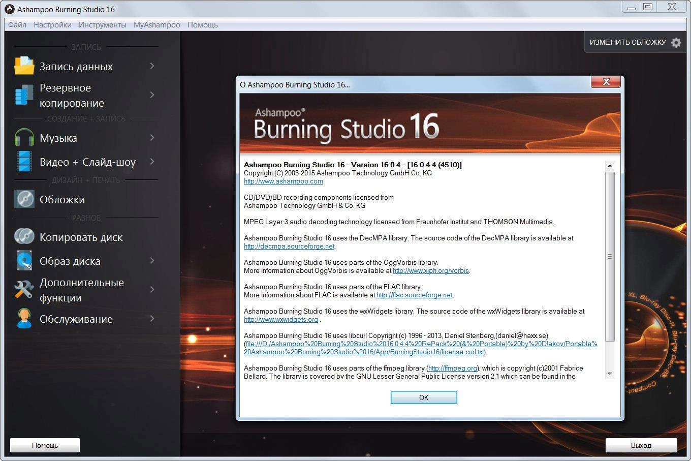
Task: Click the Ashampoo flame icon in title bar
Action: [x=9, y=9]
